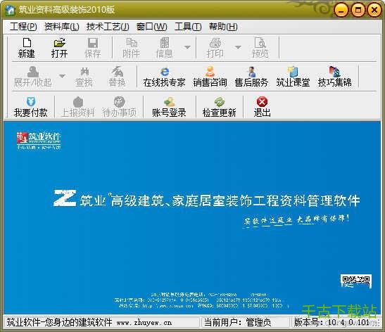Image resolution: width=385 pixels, height=332 pixels.
Task: Click the 筑业软件 logo on the banner
Action: (39, 141)
